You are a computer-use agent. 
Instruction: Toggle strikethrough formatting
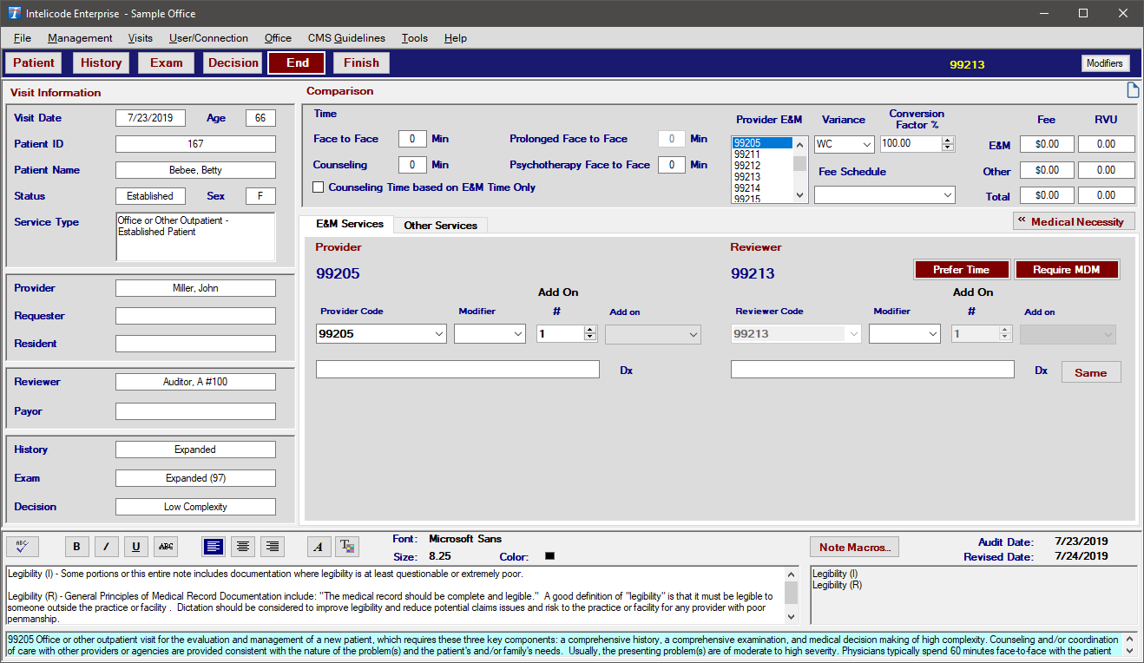click(x=166, y=546)
